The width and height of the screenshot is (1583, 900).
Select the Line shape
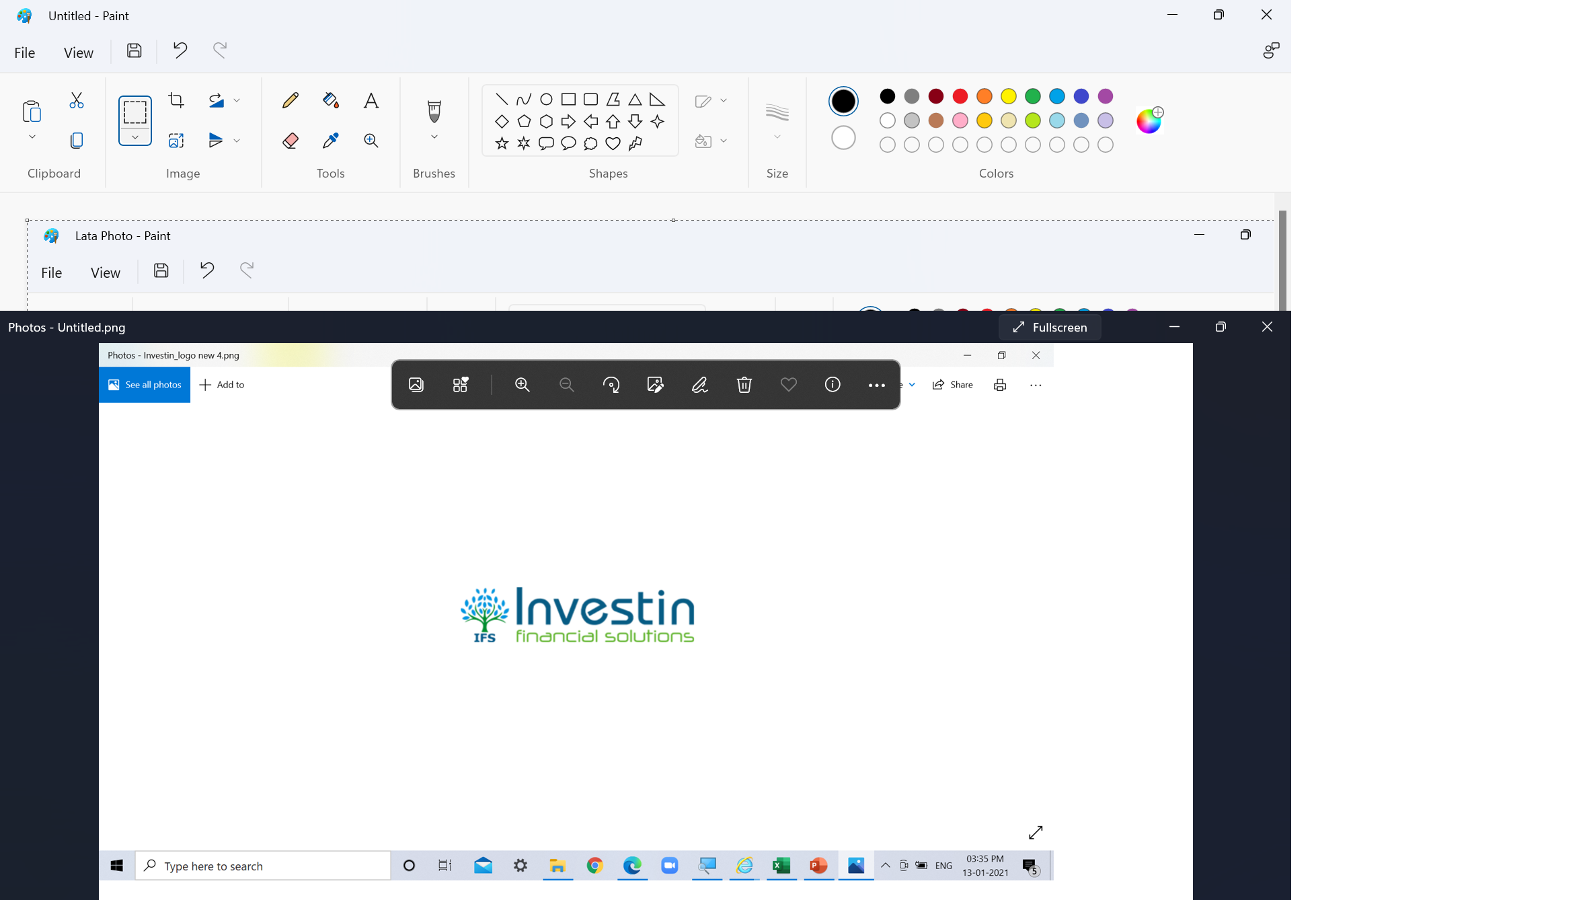click(502, 99)
